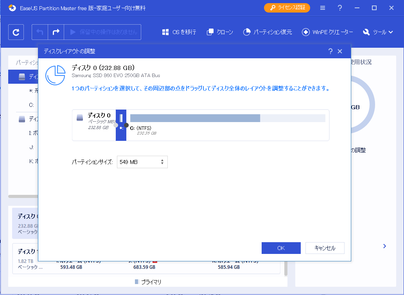Click the redo arrow button
The image size is (404, 295).
click(56, 32)
